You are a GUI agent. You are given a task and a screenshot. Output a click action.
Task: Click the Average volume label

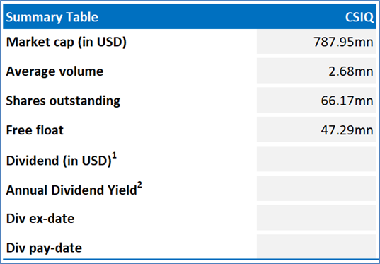coord(54,71)
